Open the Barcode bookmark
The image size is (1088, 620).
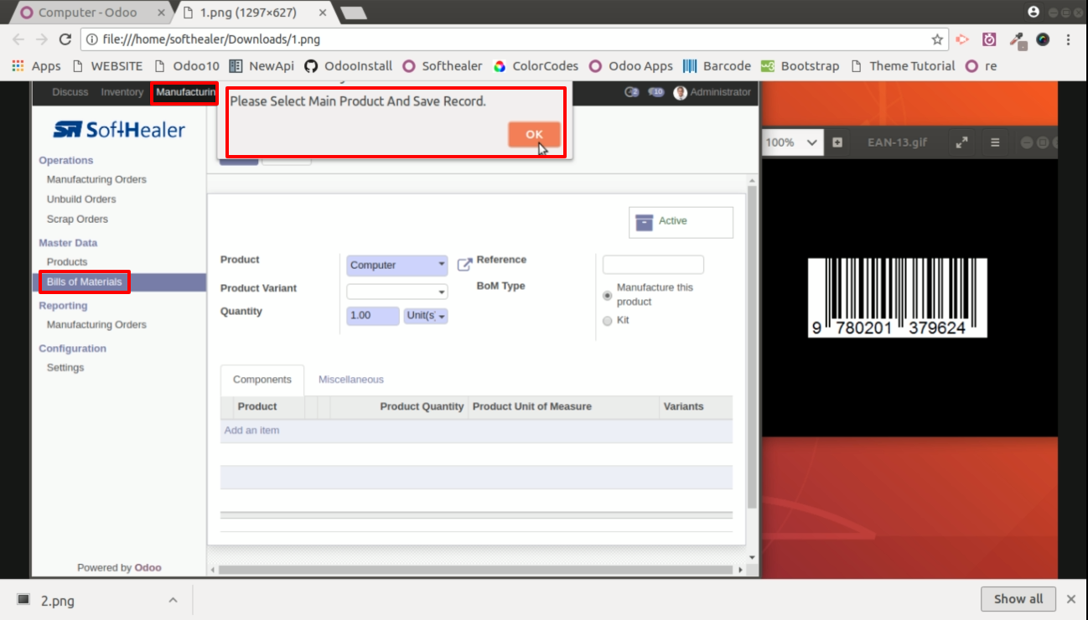coord(718,65)
